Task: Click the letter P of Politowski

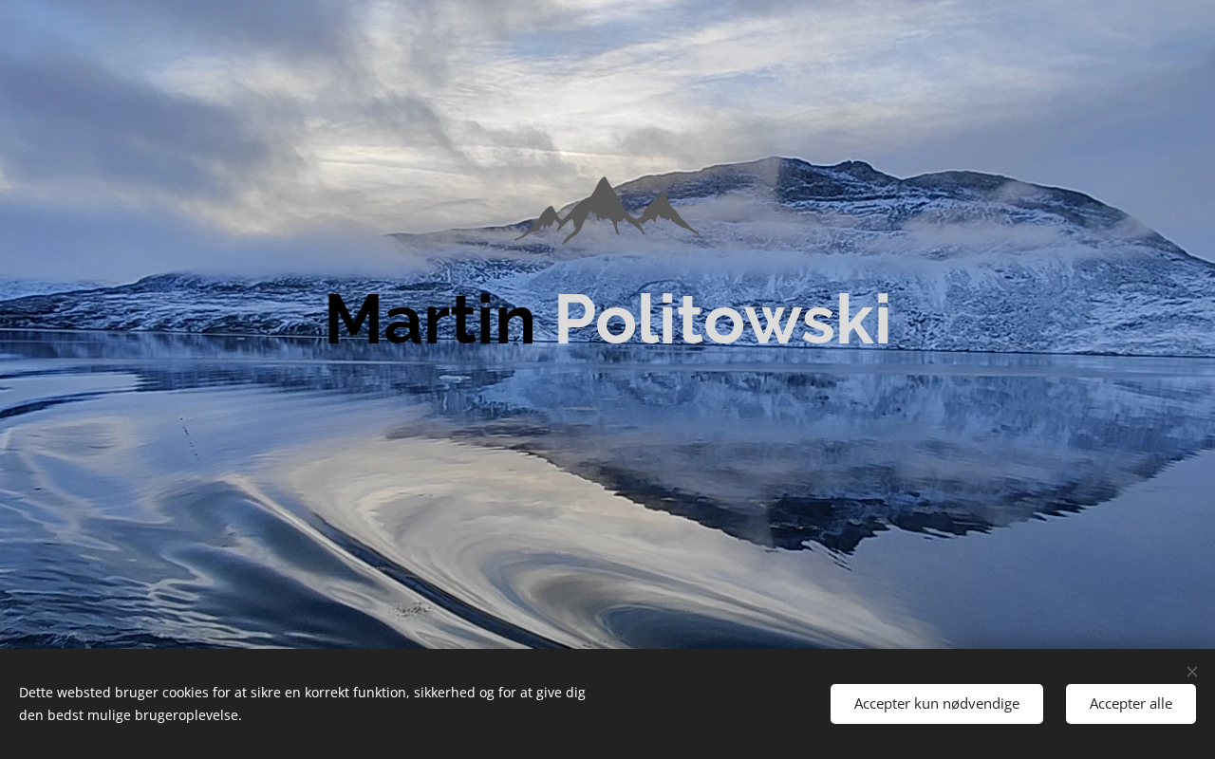Action: tap(577, 321)
